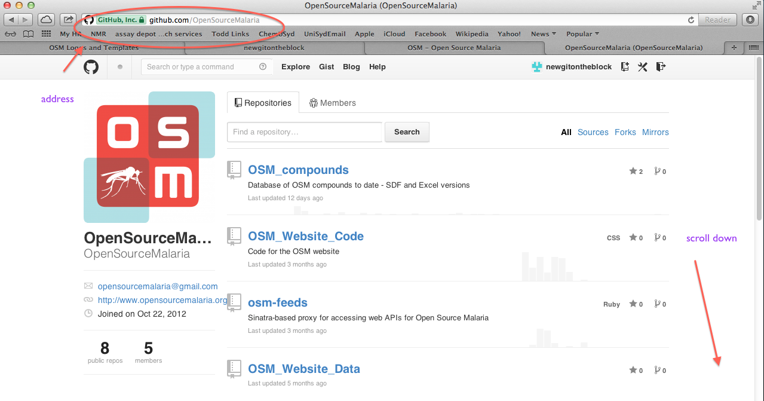The image size is (764, 401).
Task: Click the OSM organization logo image
Action: coord(149,157)
